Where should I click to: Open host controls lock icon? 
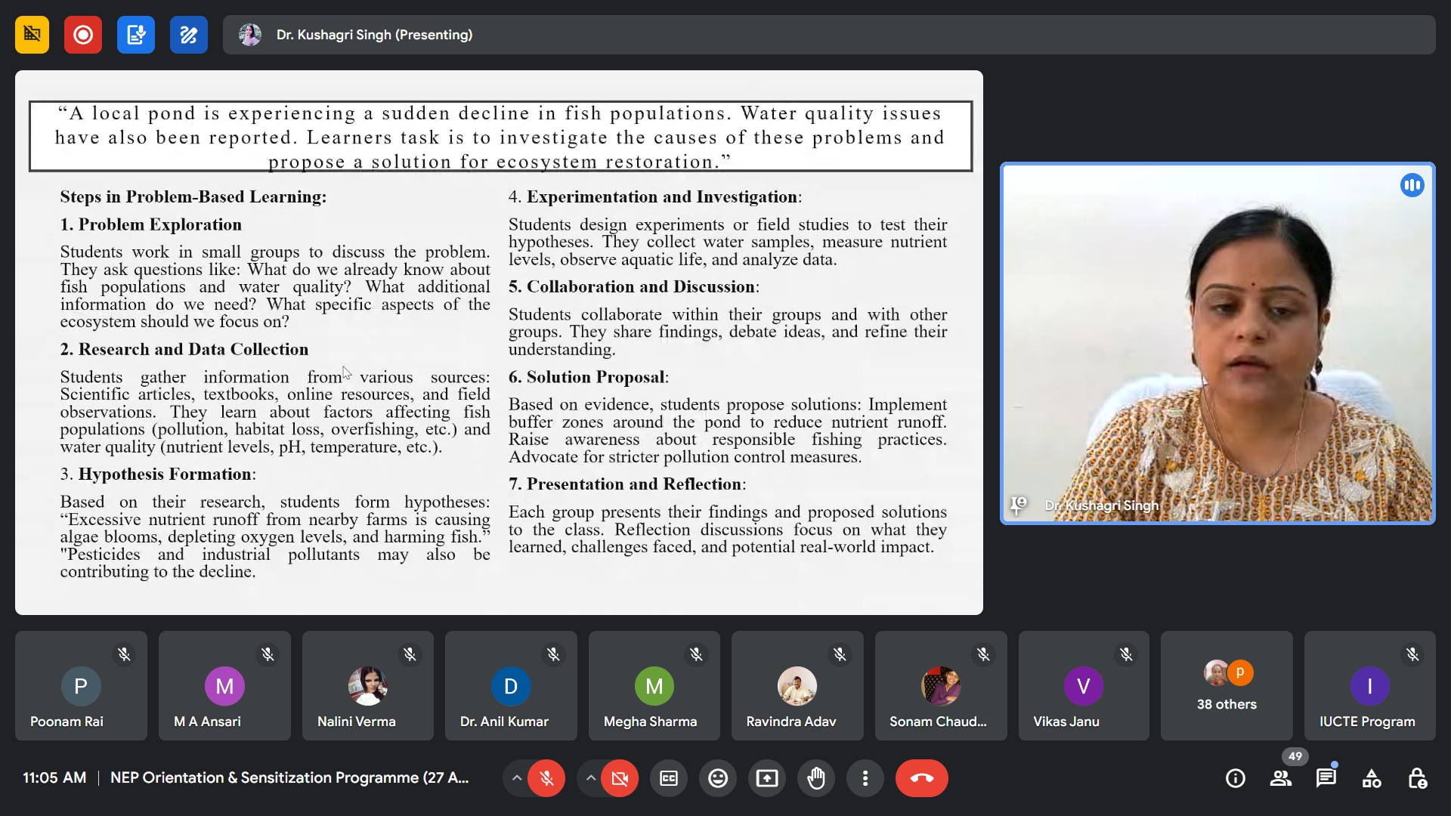click(1417, 778)
